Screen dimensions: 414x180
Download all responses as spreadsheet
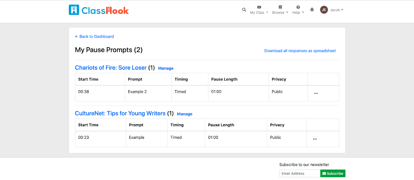300,51
